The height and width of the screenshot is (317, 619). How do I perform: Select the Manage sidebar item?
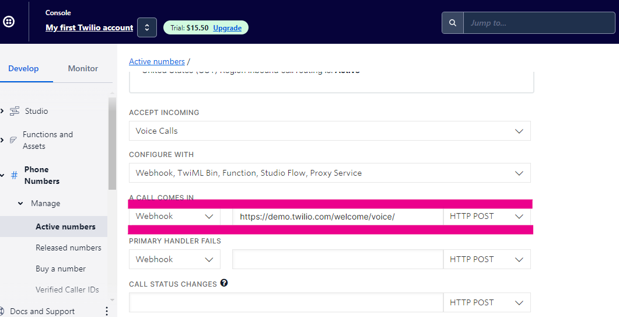[x=46, y=204]
